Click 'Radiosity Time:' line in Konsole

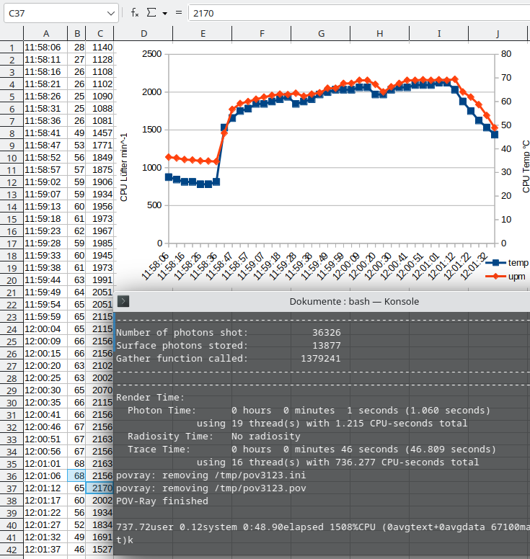pos(213,437)
